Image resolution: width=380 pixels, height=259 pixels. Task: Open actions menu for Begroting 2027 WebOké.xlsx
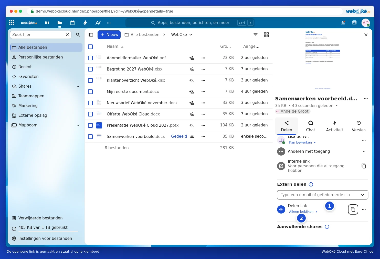coord(203,69)
